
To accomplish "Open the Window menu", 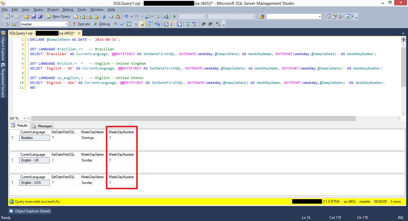I will [97, 10].
